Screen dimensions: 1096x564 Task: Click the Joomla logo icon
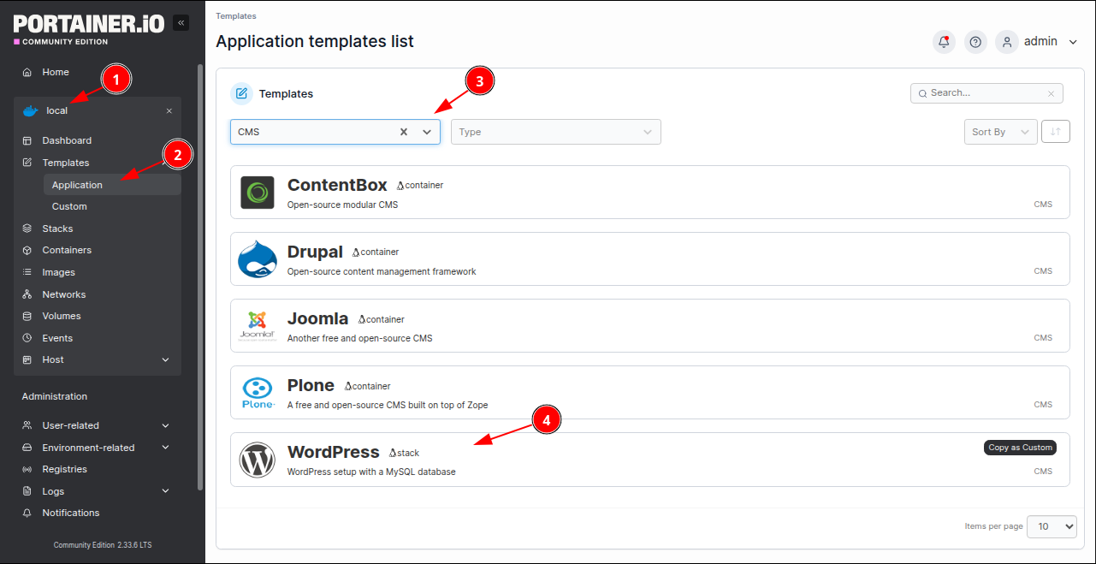click(257, 326)
